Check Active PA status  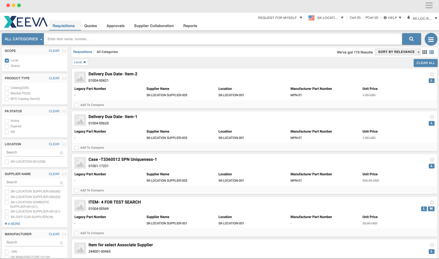tap(7, 121)
